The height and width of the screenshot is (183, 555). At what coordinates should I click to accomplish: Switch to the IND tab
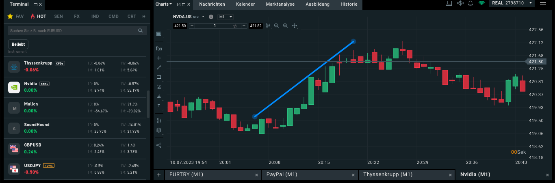[x=95, y=16]
